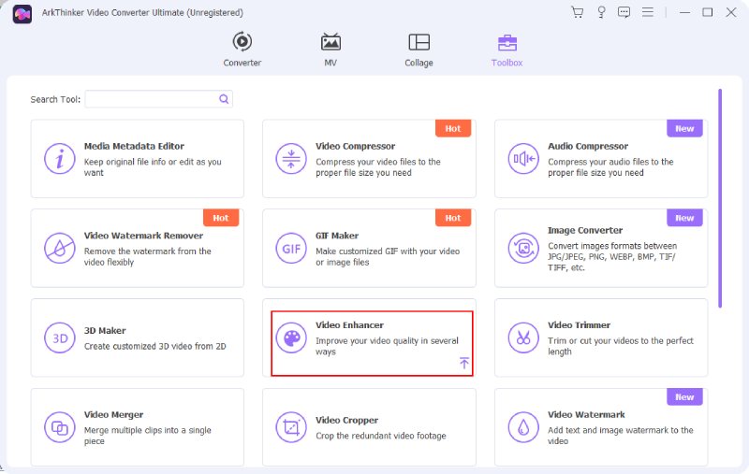The width and height of the screenshot is (749, 474).
Task: Open the hamburger menu in title bar
Action: 648,12
